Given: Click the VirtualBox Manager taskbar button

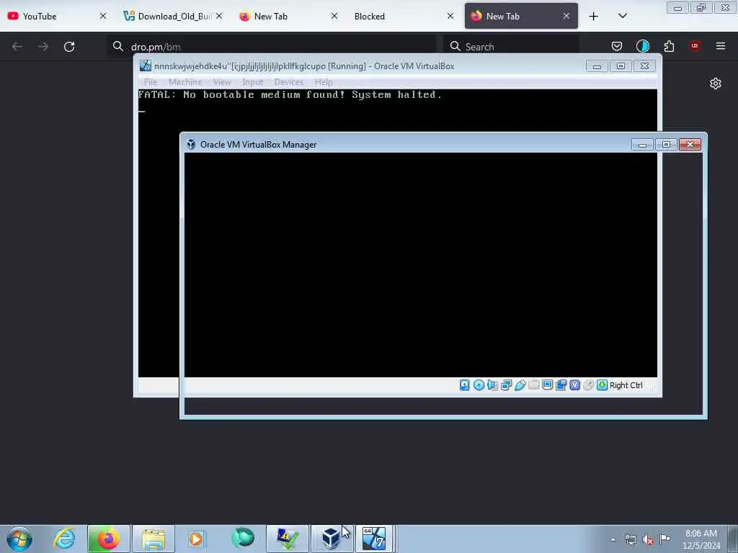Looking at the screenshot, I should [332, 539].
